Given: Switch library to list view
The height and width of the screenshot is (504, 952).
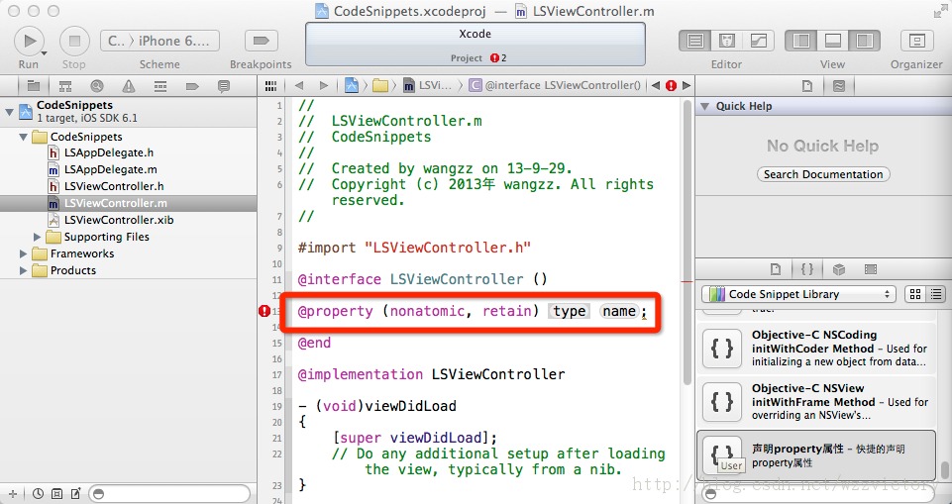Looking at the screenshot, I should pos(935,294).
